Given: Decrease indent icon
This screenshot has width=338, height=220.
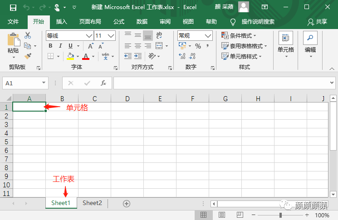Looking at the screenshot, I should click(x=128, y=56).
